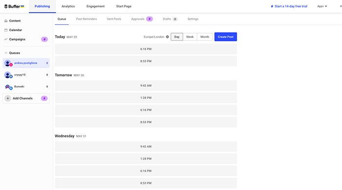
Task: Click the lightning icon by free trial
Action: 272,6
